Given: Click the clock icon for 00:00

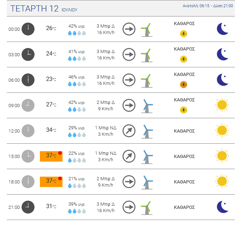Looking at the screenshot, I should [x=28, y=29].
